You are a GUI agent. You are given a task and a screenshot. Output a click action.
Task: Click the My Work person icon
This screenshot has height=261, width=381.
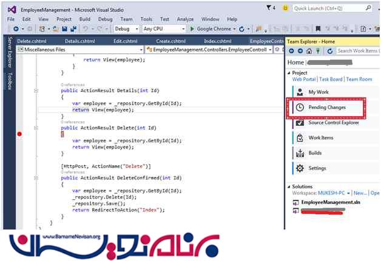[x=300, y=91]
